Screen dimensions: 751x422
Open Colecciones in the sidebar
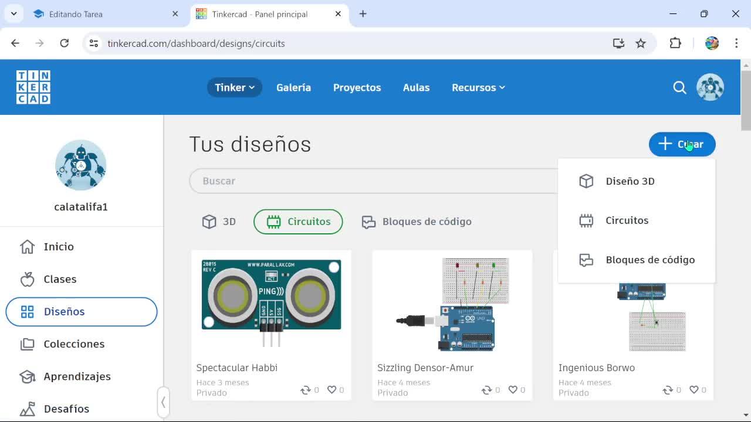[x=82, y=344]
